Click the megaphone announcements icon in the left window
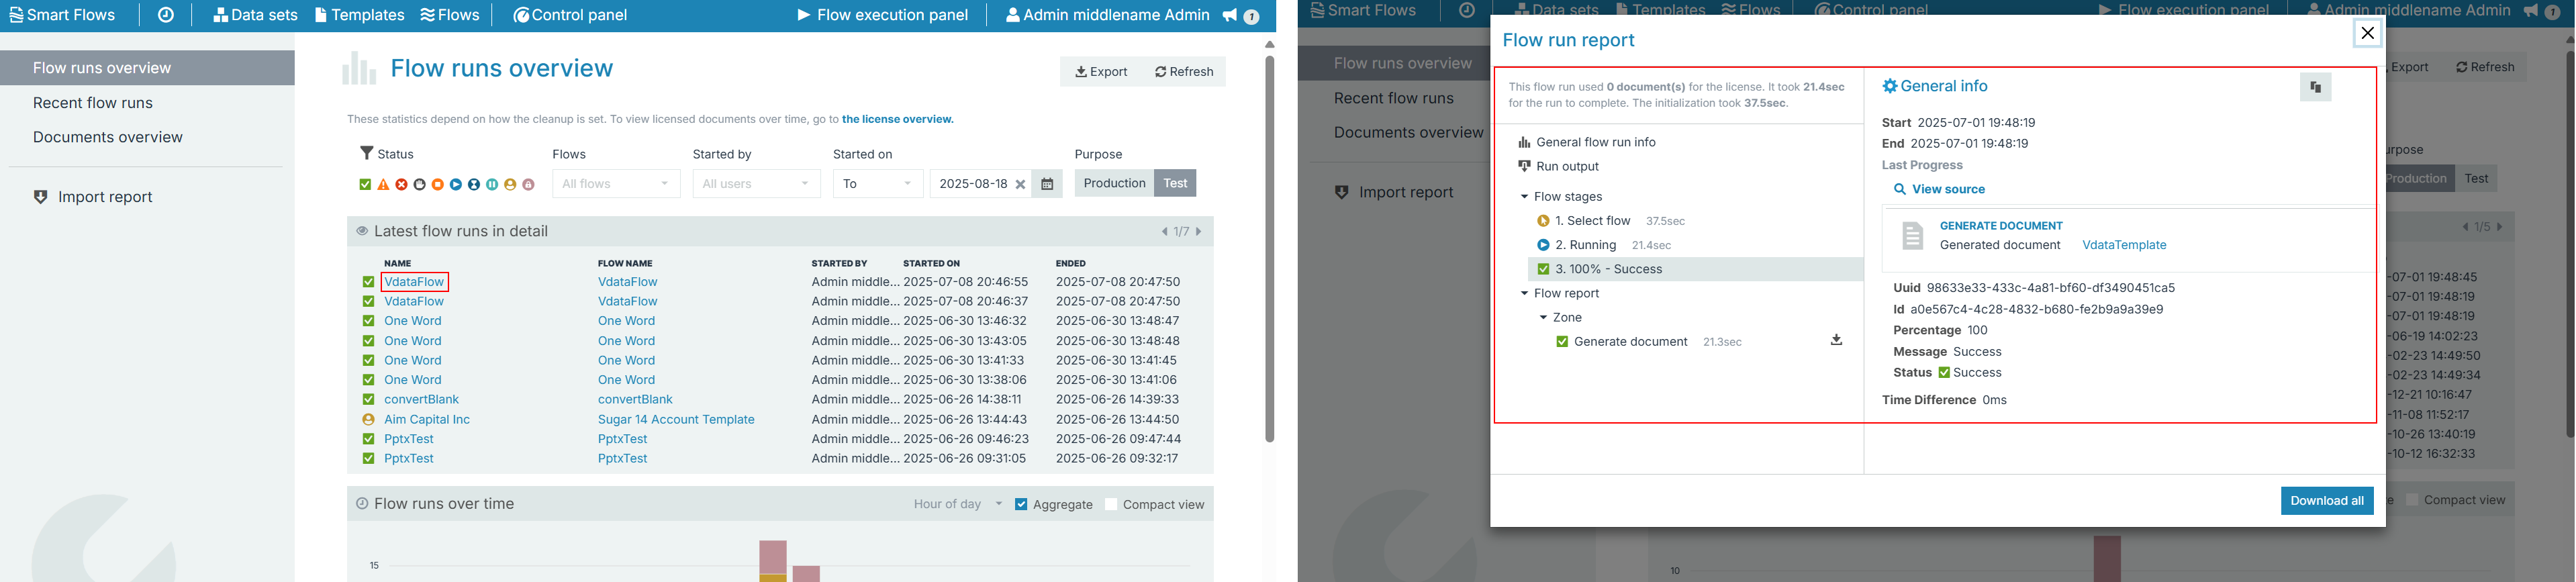This screenshot has width=2576, height=582. point(1229,15)
